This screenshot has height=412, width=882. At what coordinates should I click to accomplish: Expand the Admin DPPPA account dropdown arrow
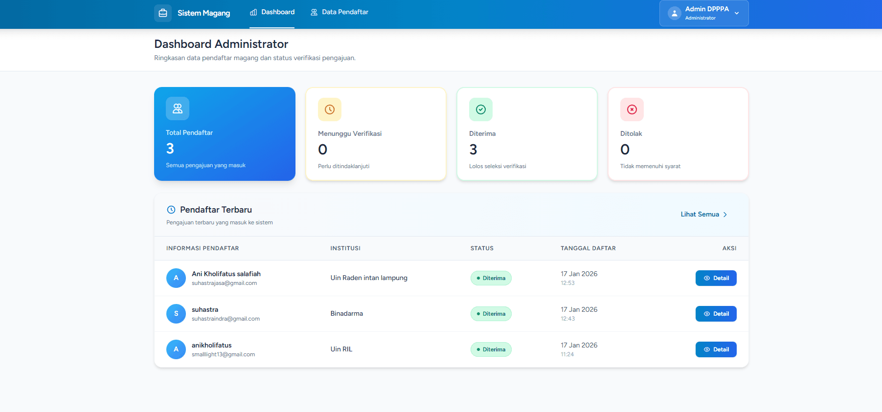[x=737, y=14]
